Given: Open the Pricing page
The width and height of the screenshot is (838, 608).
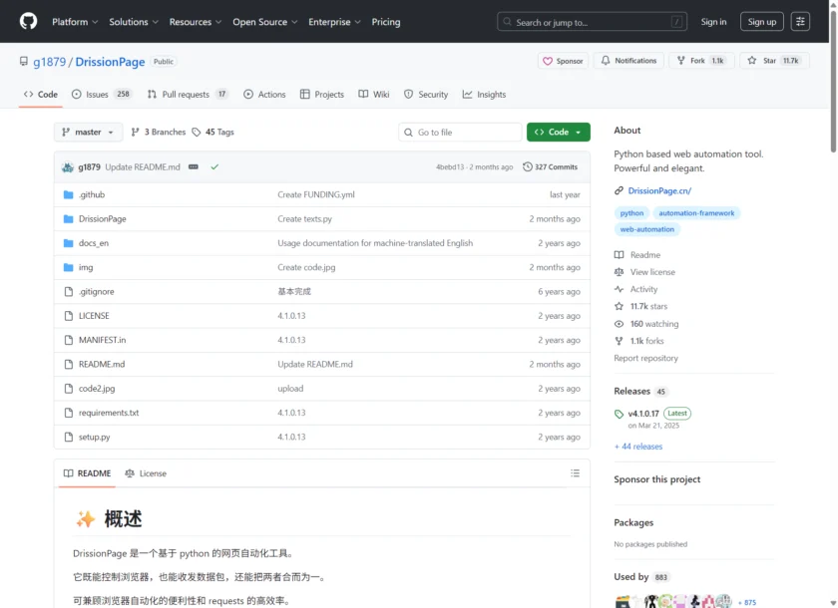Looking at the screenshot, I should [386, 21].
